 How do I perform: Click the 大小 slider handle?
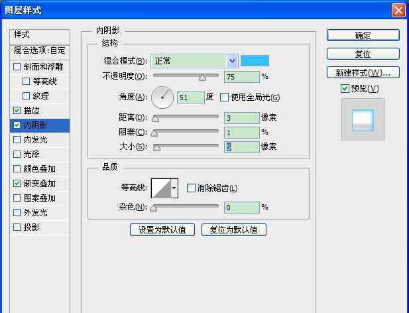[156, 148]
